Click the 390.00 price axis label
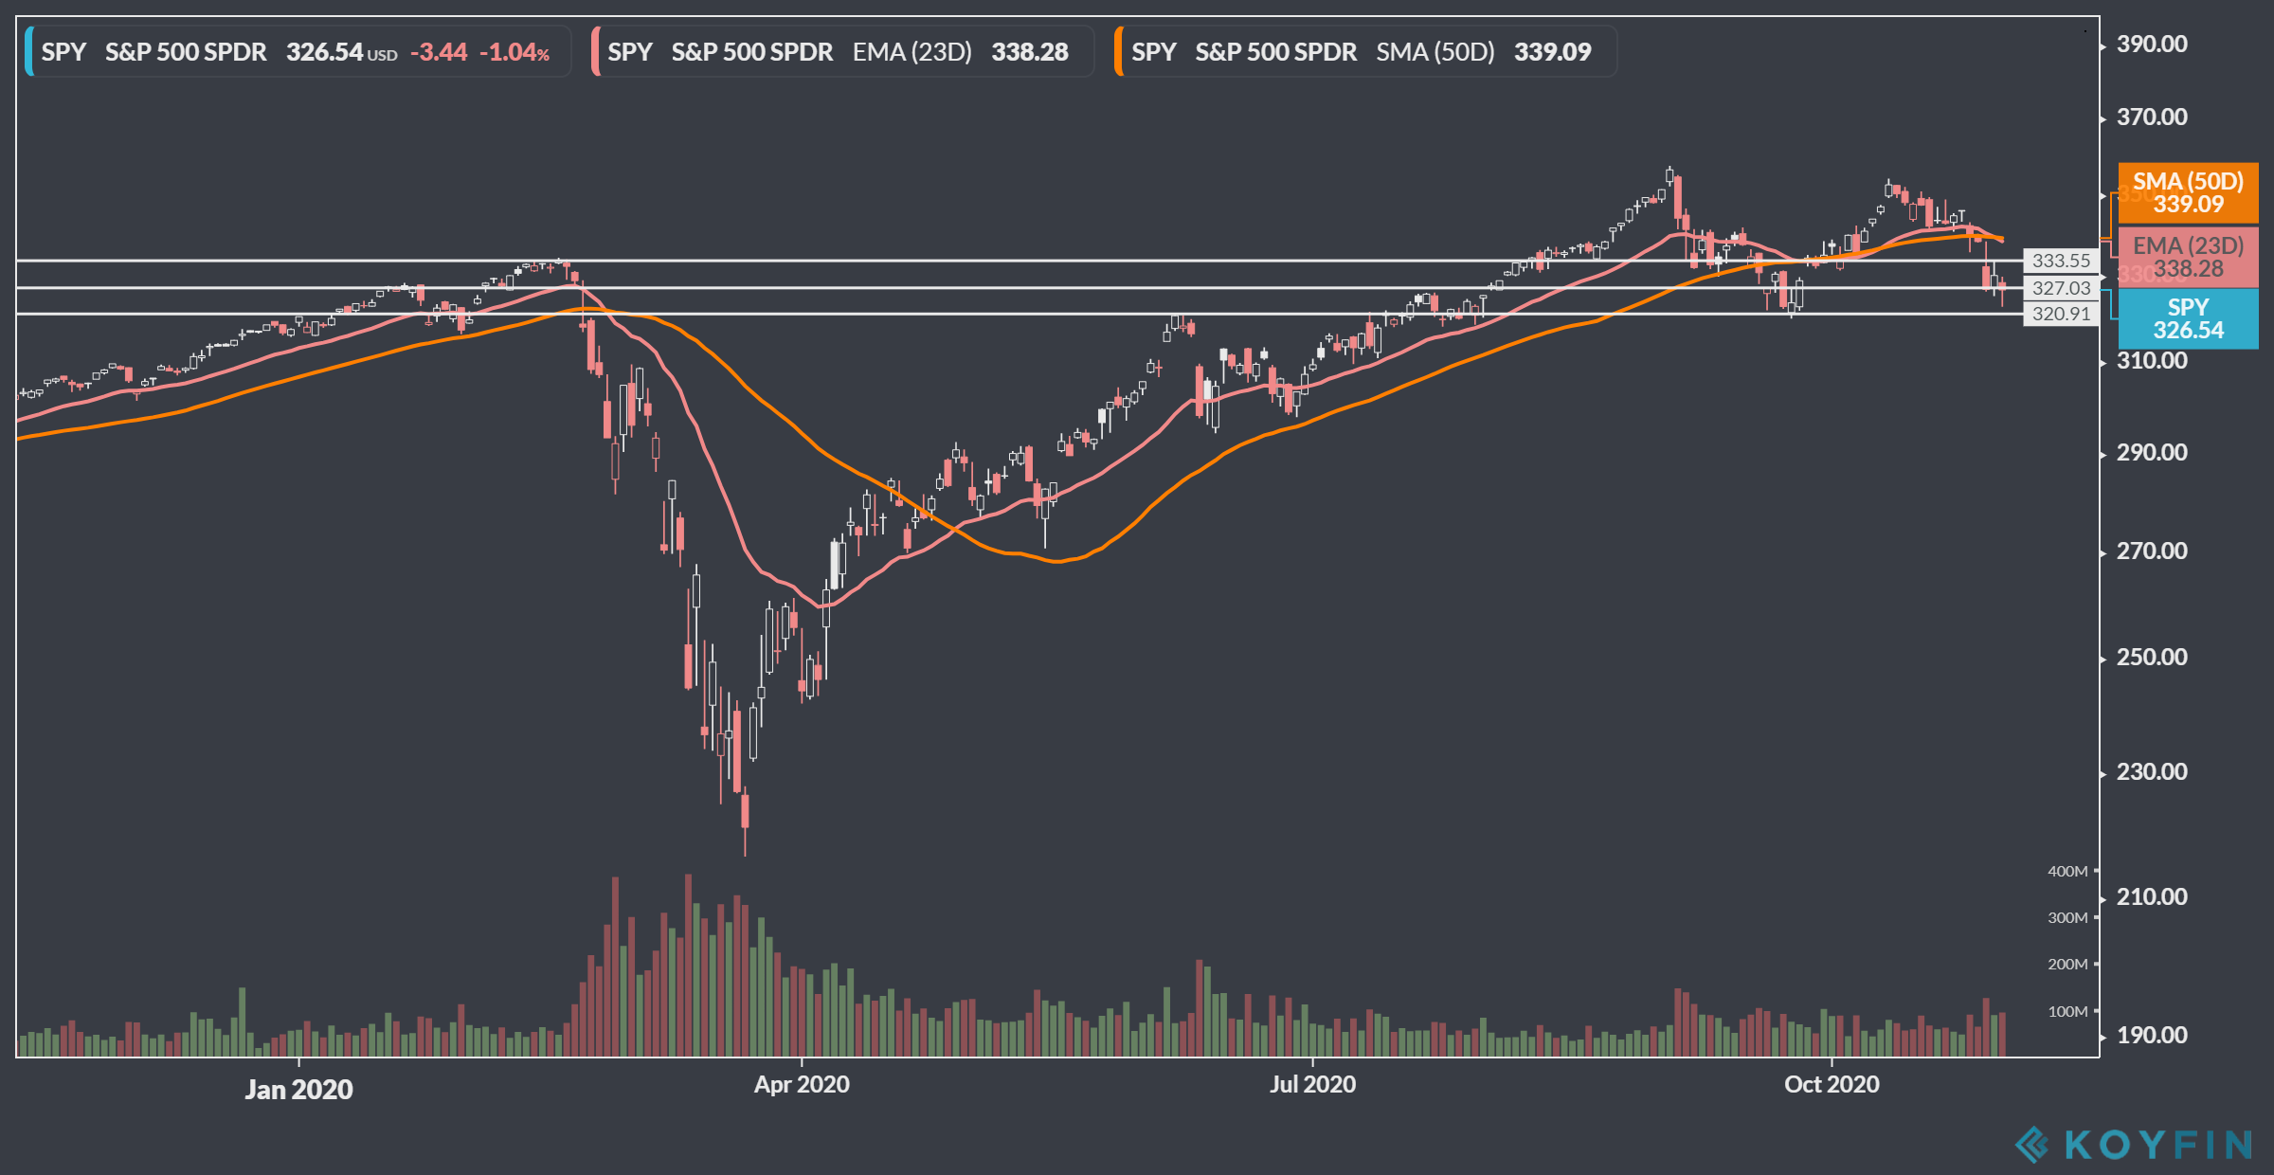Screen dimensions: 2274x1175 [x=2152, y=44]
